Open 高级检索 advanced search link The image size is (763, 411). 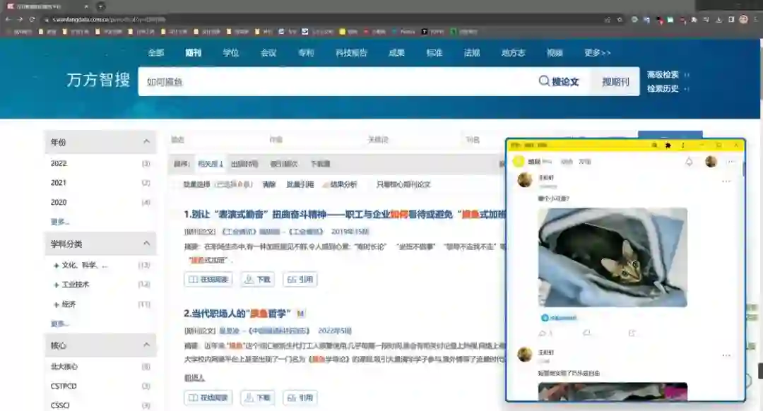click(662, 74)
